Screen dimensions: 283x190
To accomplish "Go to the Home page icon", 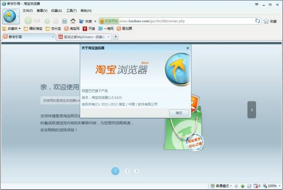I will click(73, 21).
